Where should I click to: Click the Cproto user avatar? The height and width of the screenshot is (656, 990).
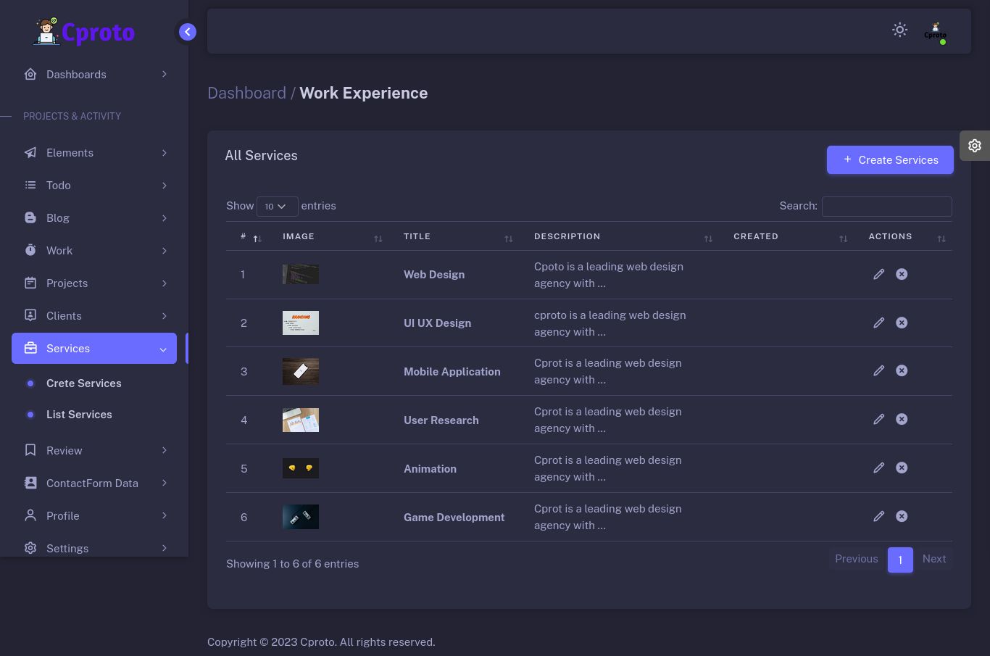(935, 32)
